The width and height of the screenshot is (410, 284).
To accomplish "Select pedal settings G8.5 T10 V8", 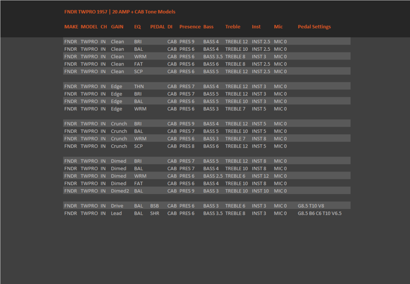I will coord(311,206).
